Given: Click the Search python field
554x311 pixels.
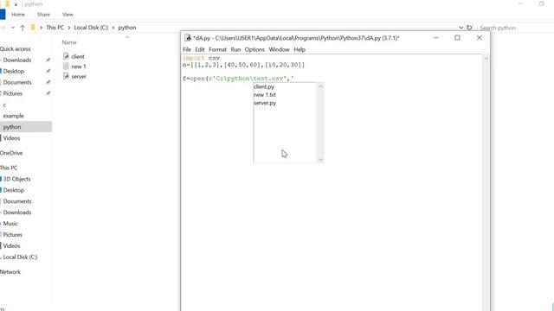Looking at the screenshot, I should pyautogui.click(x=515, y=28).
